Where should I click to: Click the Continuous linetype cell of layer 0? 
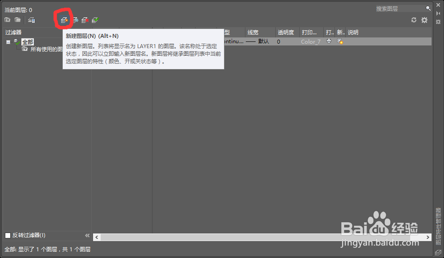[234, 41]
